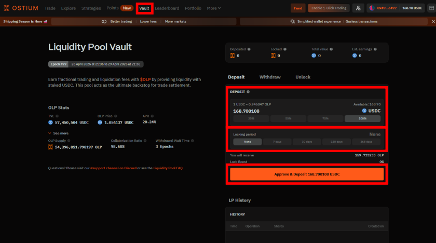Switch to the Deposit tab
This screenshot has height=243, width=436.
tap(236, 77)
